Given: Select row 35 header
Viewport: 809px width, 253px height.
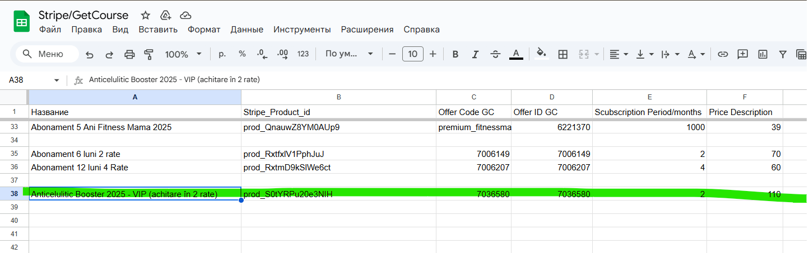Looking at the screenshot, I should point(14,154).
